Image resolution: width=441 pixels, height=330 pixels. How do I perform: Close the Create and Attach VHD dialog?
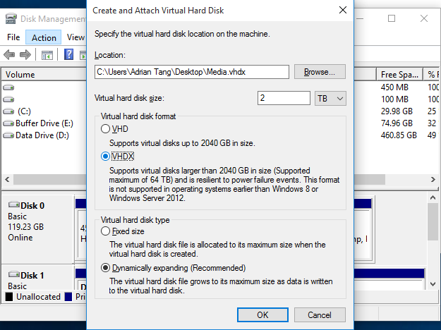pyautogui.click(x=342, y=11)
